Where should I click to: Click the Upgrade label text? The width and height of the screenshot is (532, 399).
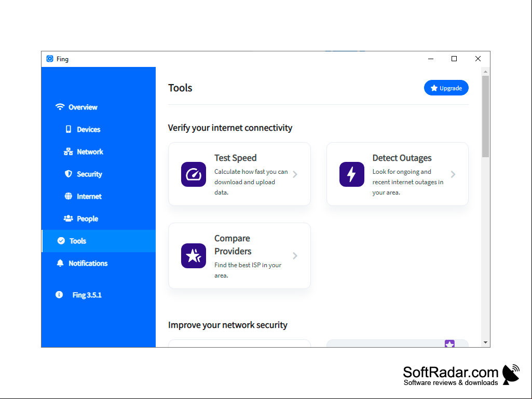(451, 88)
